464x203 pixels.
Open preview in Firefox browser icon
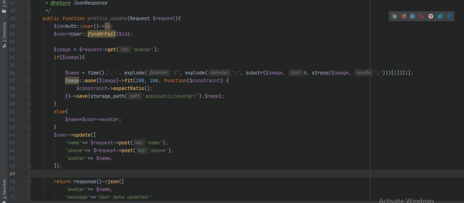[x=403, y=16]
